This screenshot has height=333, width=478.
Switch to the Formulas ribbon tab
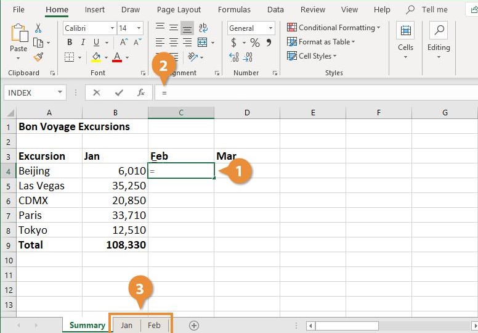tap(234, 10)
